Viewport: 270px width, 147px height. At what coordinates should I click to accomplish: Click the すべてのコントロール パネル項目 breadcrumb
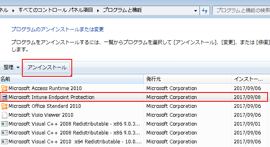(x=56, y=10)
